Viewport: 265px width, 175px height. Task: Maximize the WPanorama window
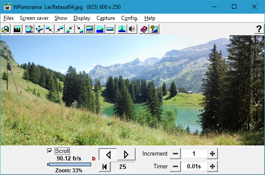pos(234,7)
